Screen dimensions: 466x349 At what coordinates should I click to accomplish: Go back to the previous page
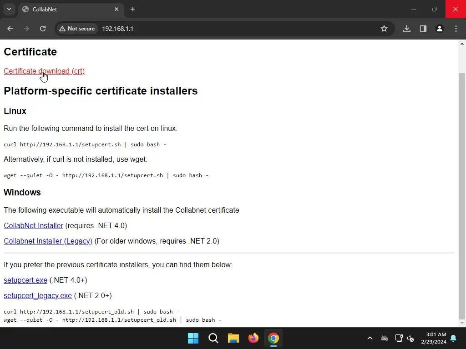pyautogui.click(x=10, y=29)
